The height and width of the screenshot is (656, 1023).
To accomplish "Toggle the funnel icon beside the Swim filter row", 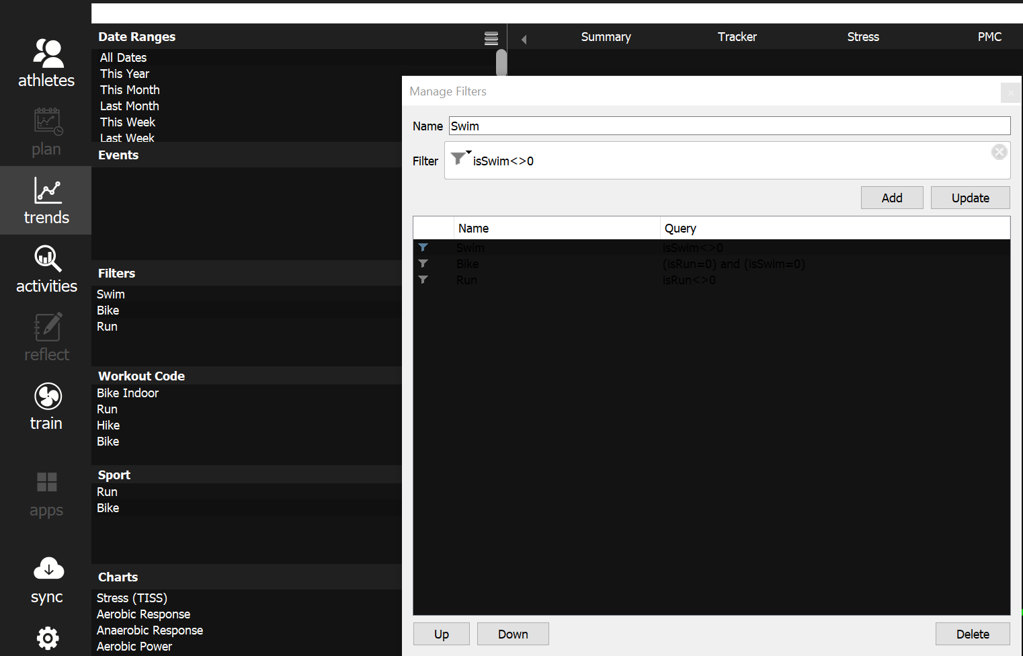I will (423, 247).
